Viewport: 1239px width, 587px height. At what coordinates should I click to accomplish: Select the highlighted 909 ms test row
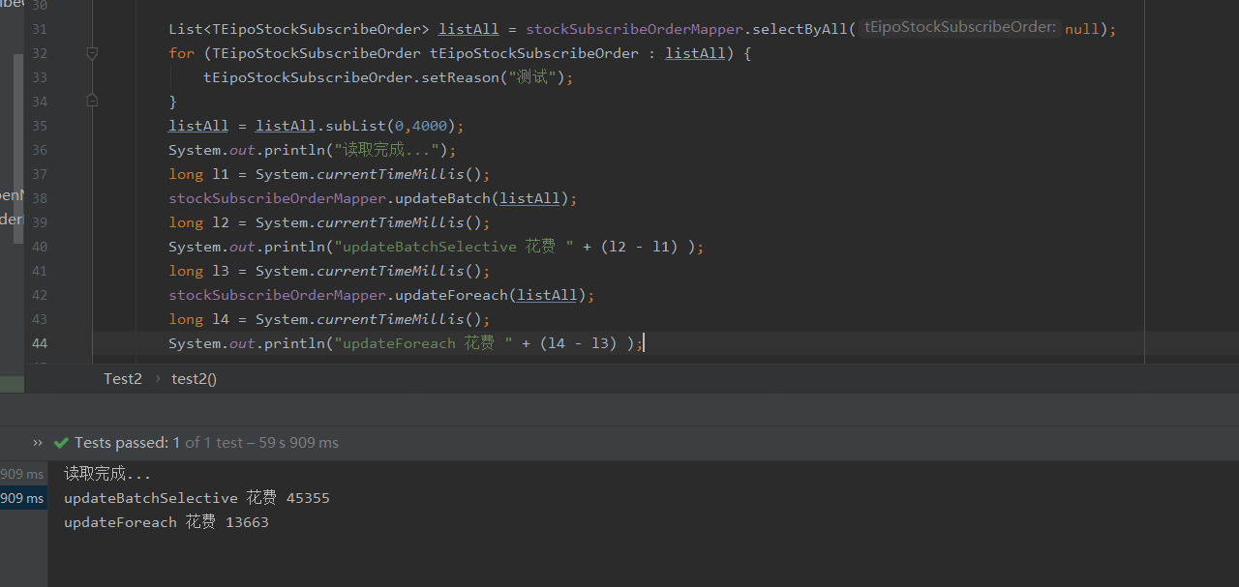coord(22,498)
